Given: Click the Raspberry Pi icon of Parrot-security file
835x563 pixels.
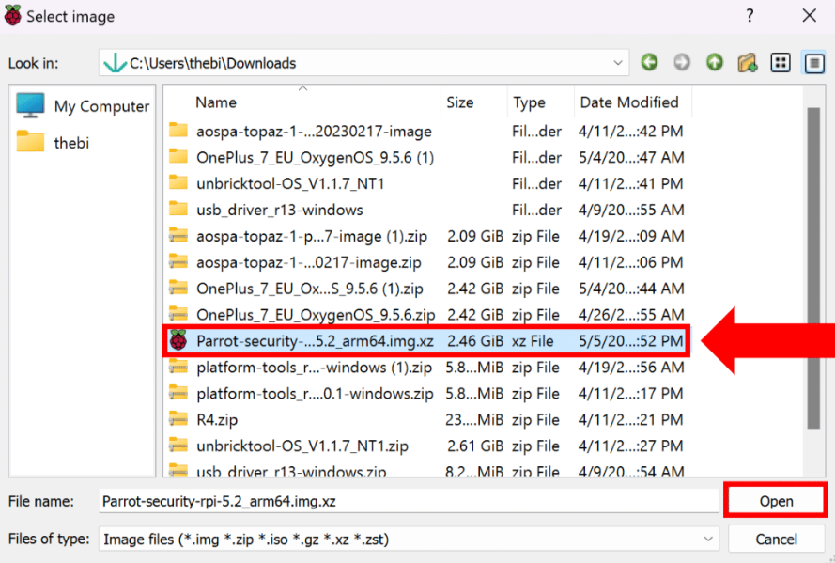Looking at the screenshot, I should click(178, 341).
